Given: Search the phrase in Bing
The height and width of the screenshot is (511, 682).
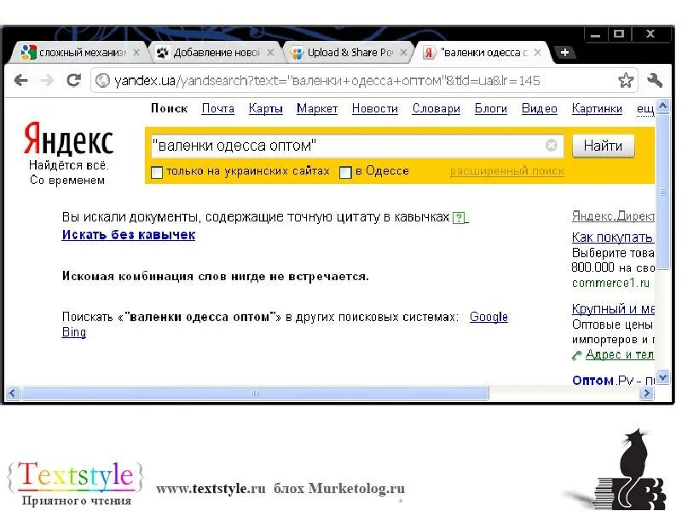Looking at the screenshot, I should click(74, 332).
